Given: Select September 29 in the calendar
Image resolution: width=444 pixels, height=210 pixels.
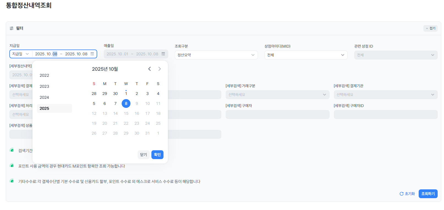Looking at the screenshot, I should 105,94.
